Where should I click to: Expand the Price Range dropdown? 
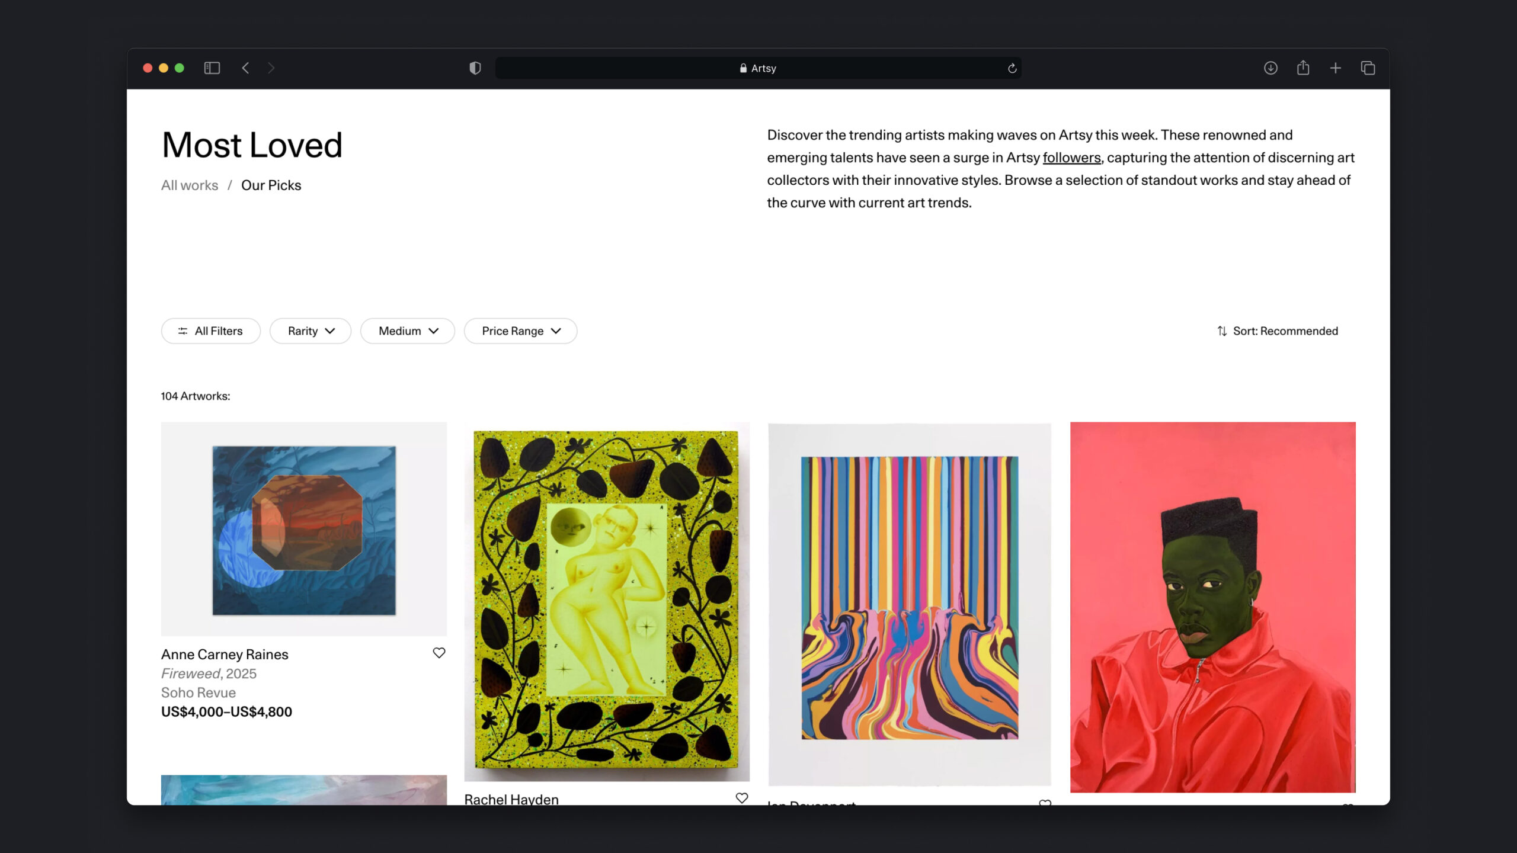pyautogui.click(x=520, y=331)
